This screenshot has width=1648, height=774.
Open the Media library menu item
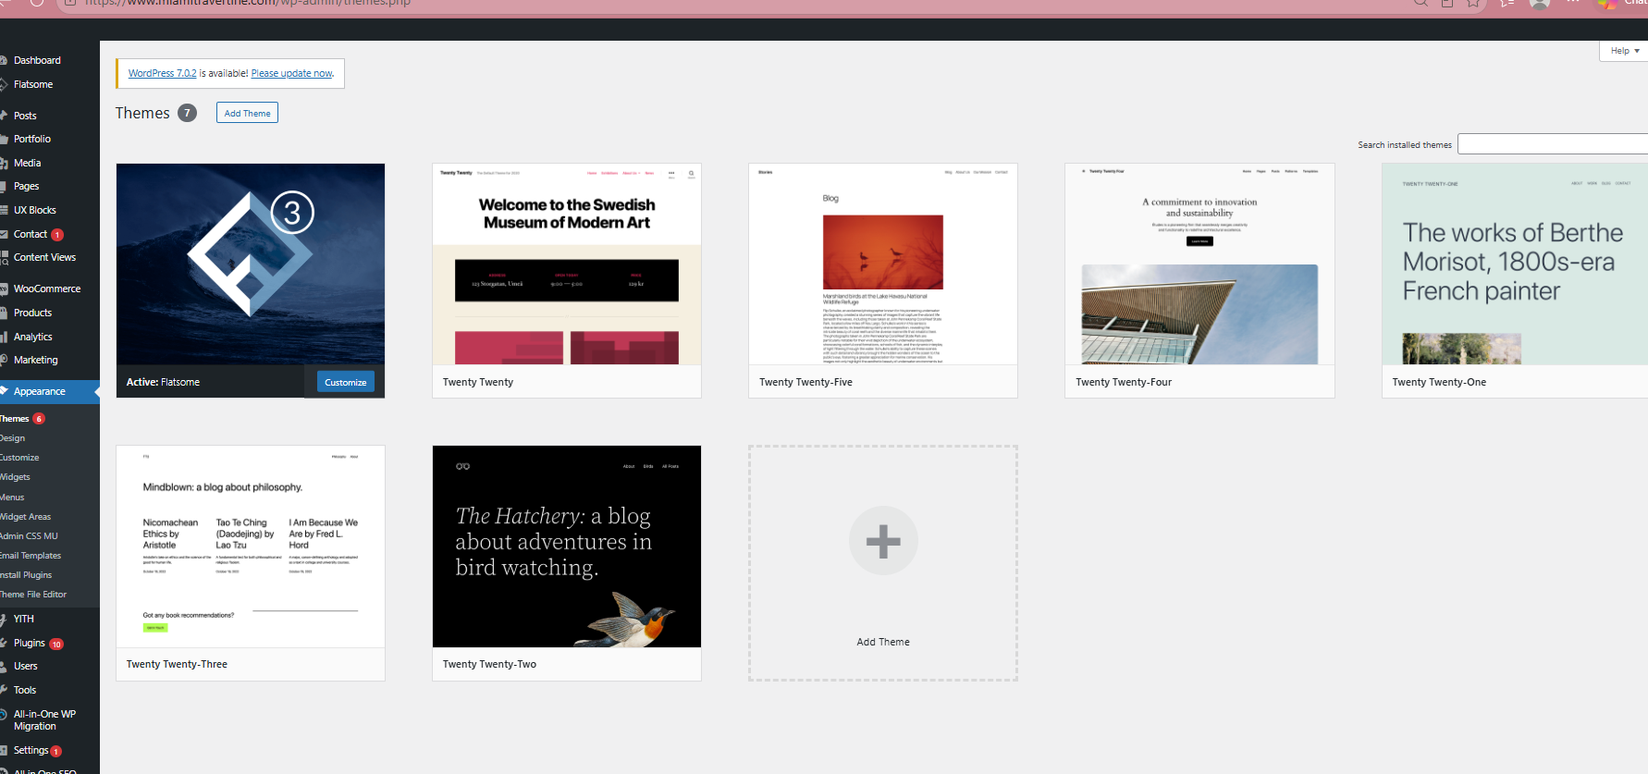[x=27, y=163]
